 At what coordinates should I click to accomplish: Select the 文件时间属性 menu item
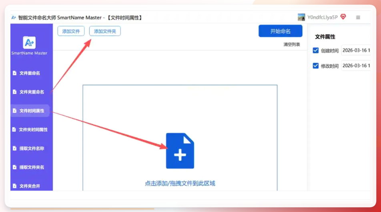click(x=30, y=111)
